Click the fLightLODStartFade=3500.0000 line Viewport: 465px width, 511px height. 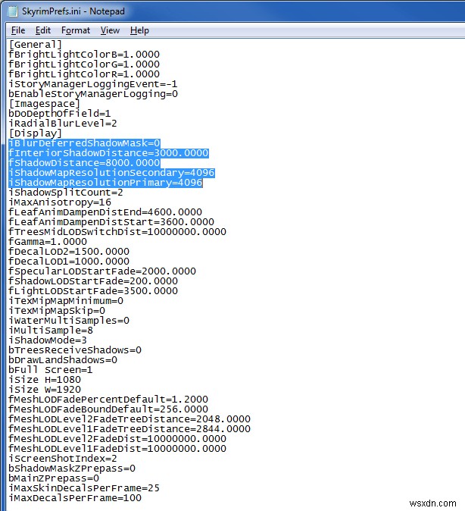point(93,291)
